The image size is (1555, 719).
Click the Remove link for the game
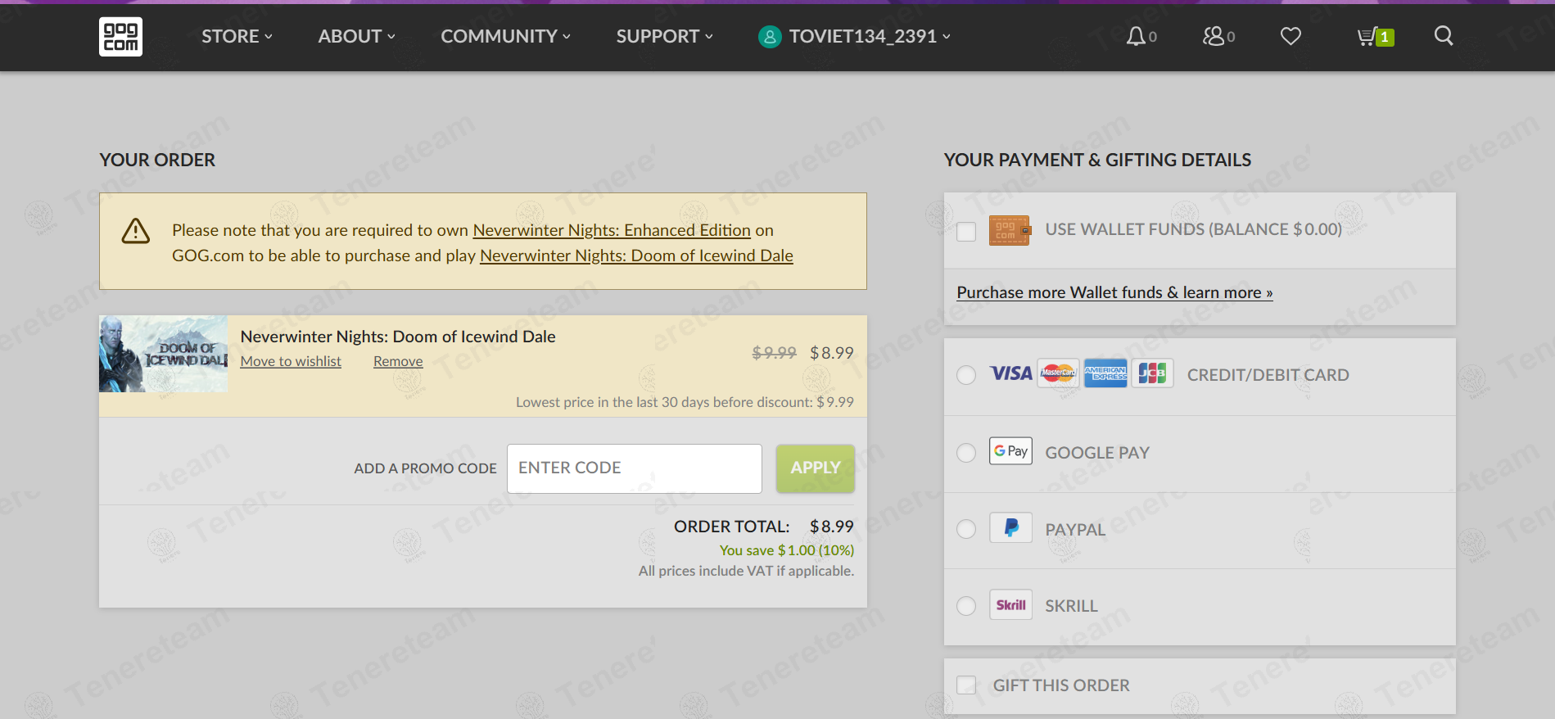click(398, 361)
